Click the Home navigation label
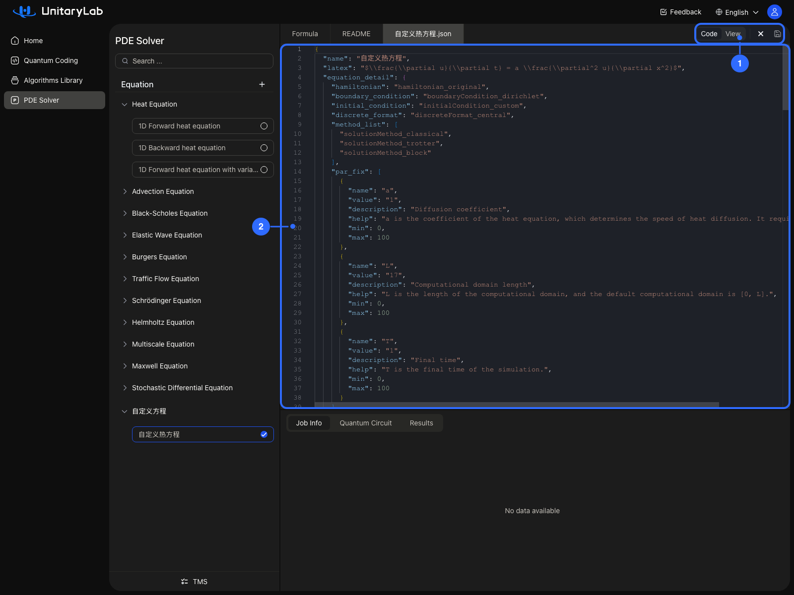The width and height of the screenshot is (794, 595). pos(33,41)
